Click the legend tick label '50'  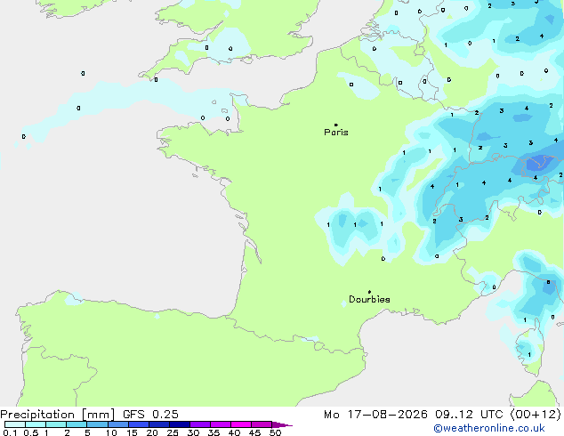pos(275,432)
